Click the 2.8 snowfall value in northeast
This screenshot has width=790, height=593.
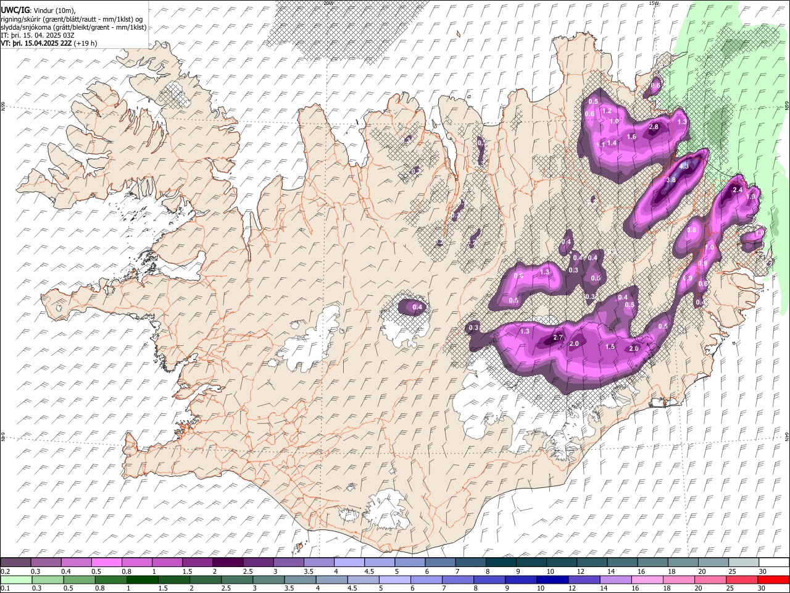pos(654,127)
